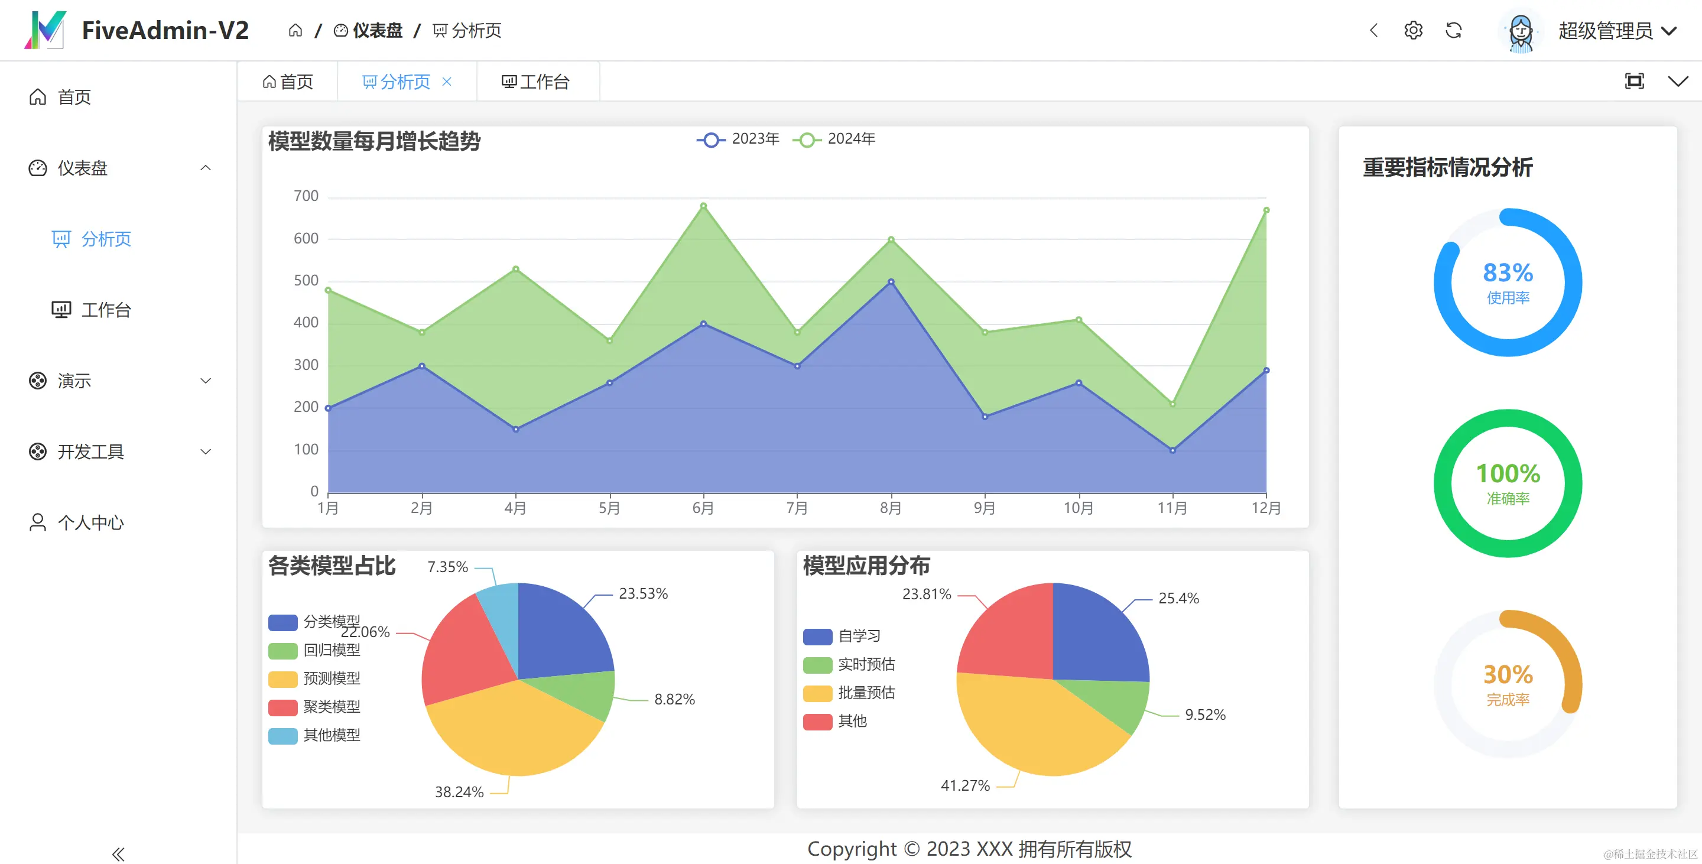Expand the 演示 menu in the sidebar

[x=73, y=381]
